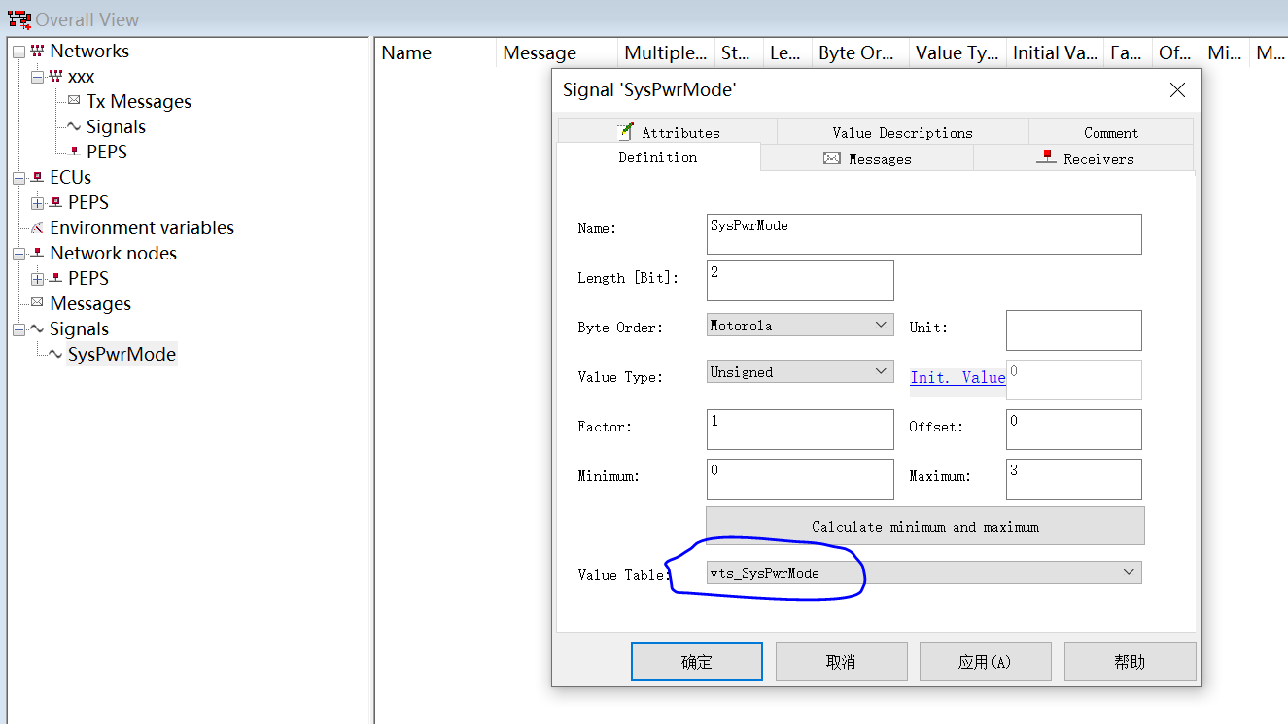Click the Tx Messages envelope icon
This screenshot has width=1288, height=724.
pyautogui.click(x=73, y=101)
